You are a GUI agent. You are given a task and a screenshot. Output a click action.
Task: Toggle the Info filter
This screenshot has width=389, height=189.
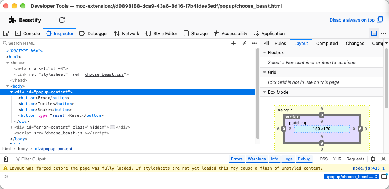[274, 159]
